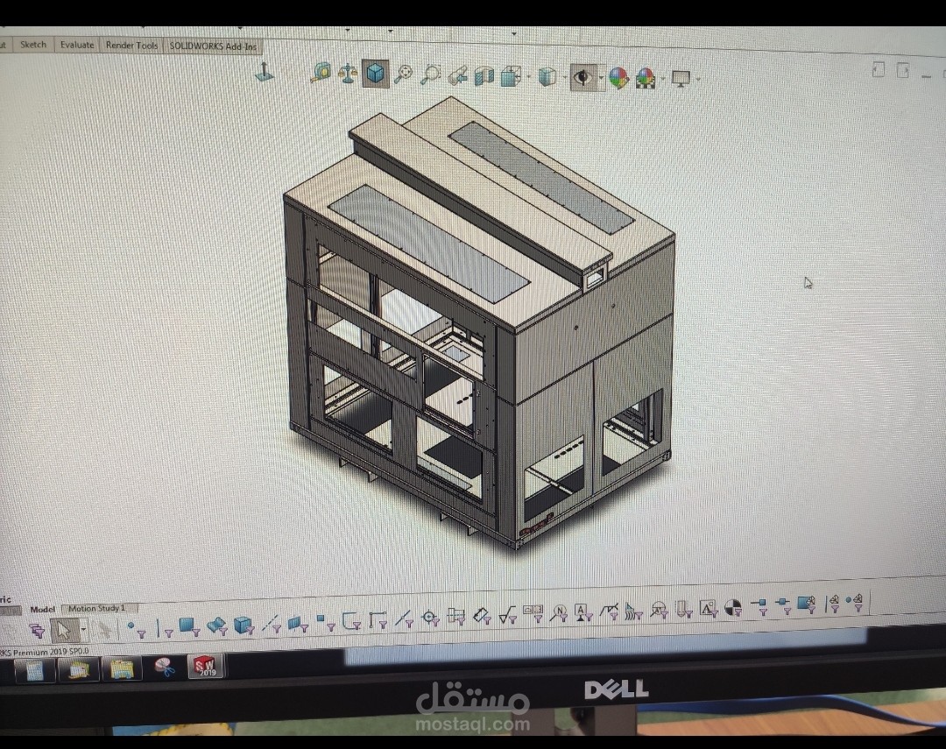The image size is (946, 749).
Task: Toggle the Filter Surface Bodies button
Action: coord(217,625)
